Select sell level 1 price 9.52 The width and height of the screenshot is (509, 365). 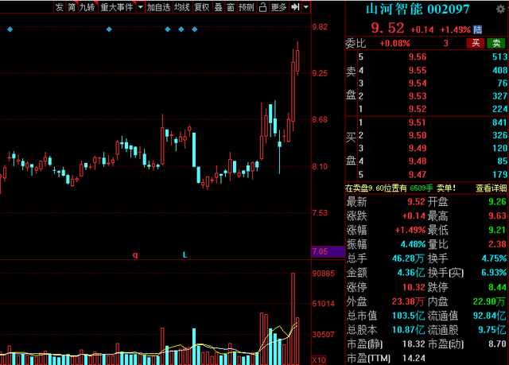coord(418,109)
